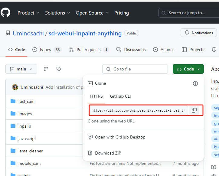Image resolution: width=219 pixels, height=176 pixels.
Task: Open sd-webui-inpaint-anything repository link
Action: 85,33
